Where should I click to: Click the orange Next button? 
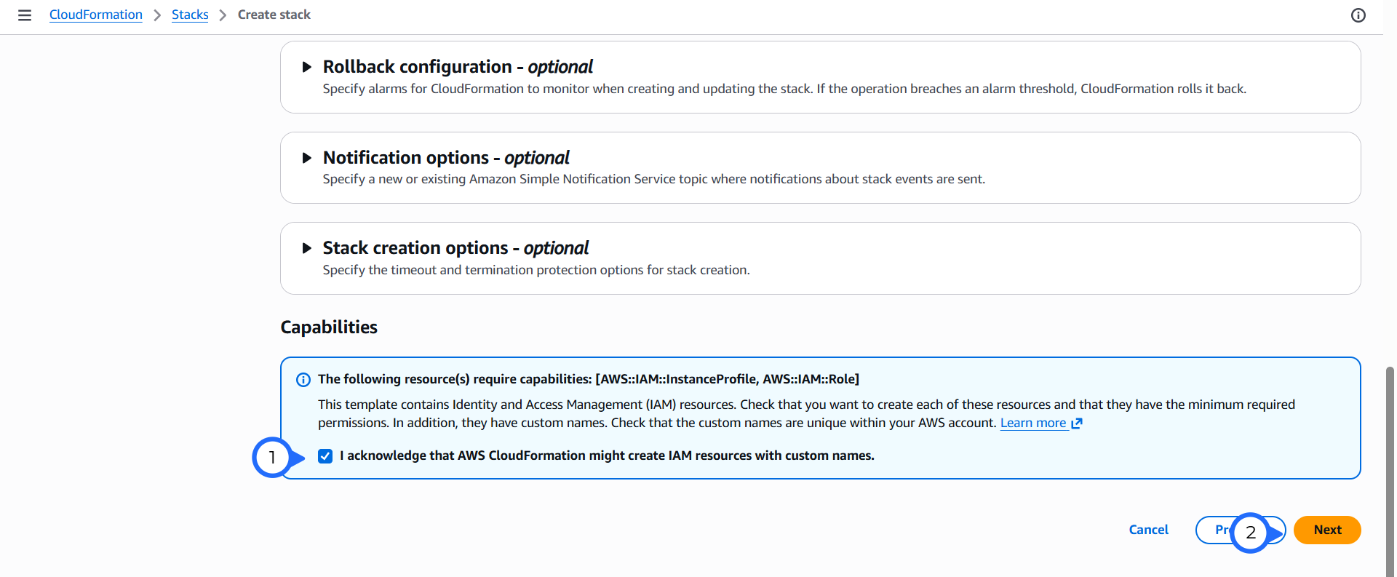point(1327,530)
